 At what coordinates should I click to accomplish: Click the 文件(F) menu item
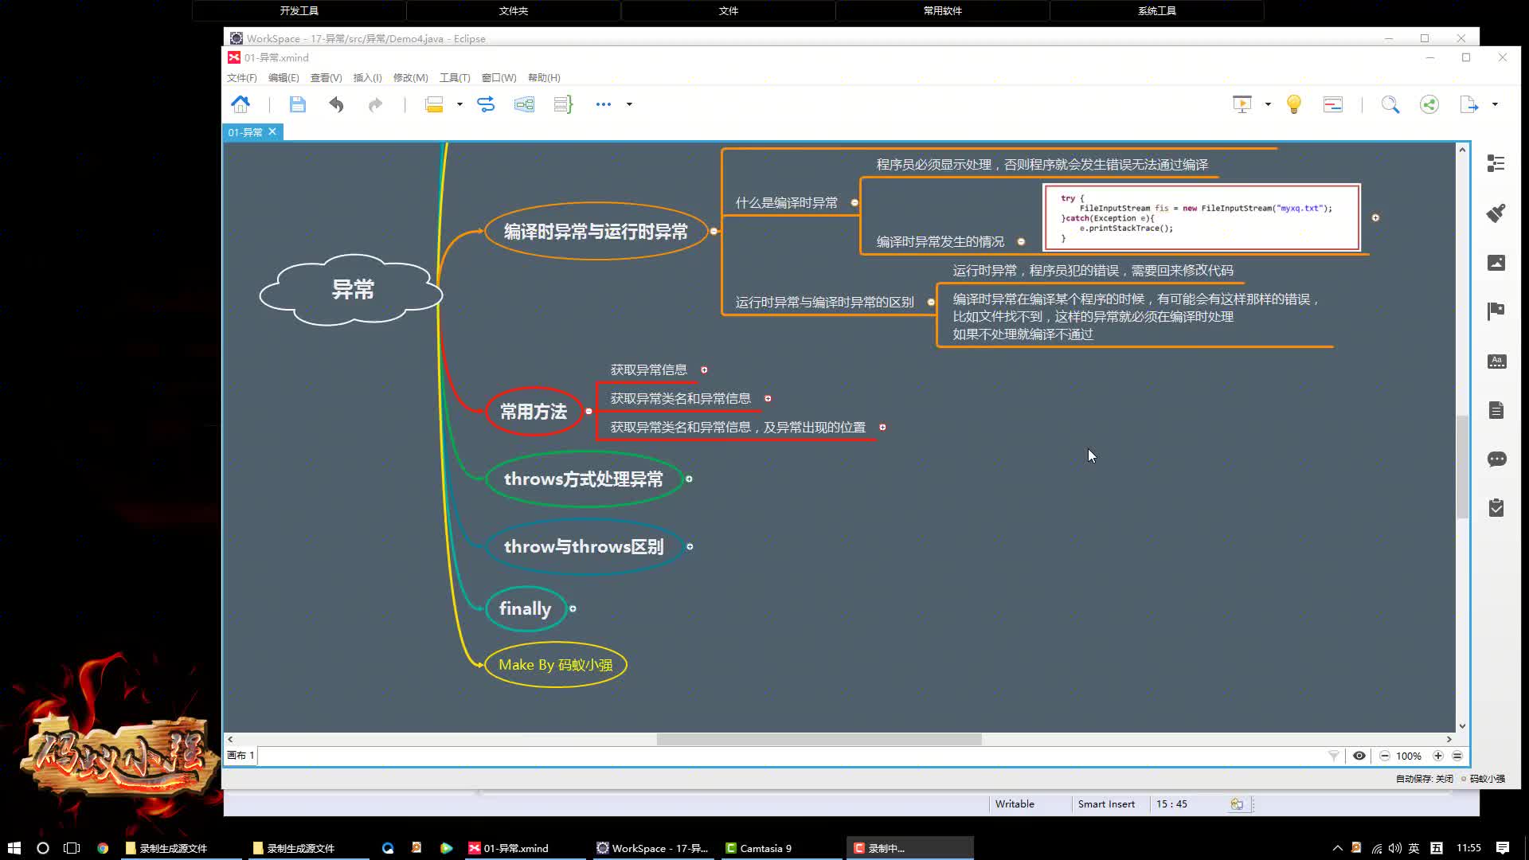point(241,76)
